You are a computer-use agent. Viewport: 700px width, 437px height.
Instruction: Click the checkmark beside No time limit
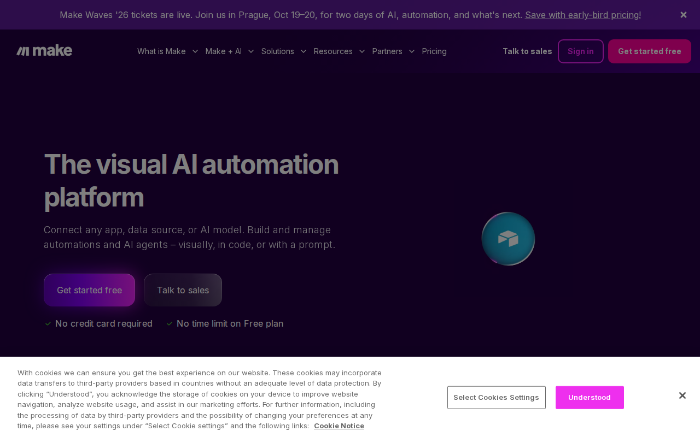[170, 324]
